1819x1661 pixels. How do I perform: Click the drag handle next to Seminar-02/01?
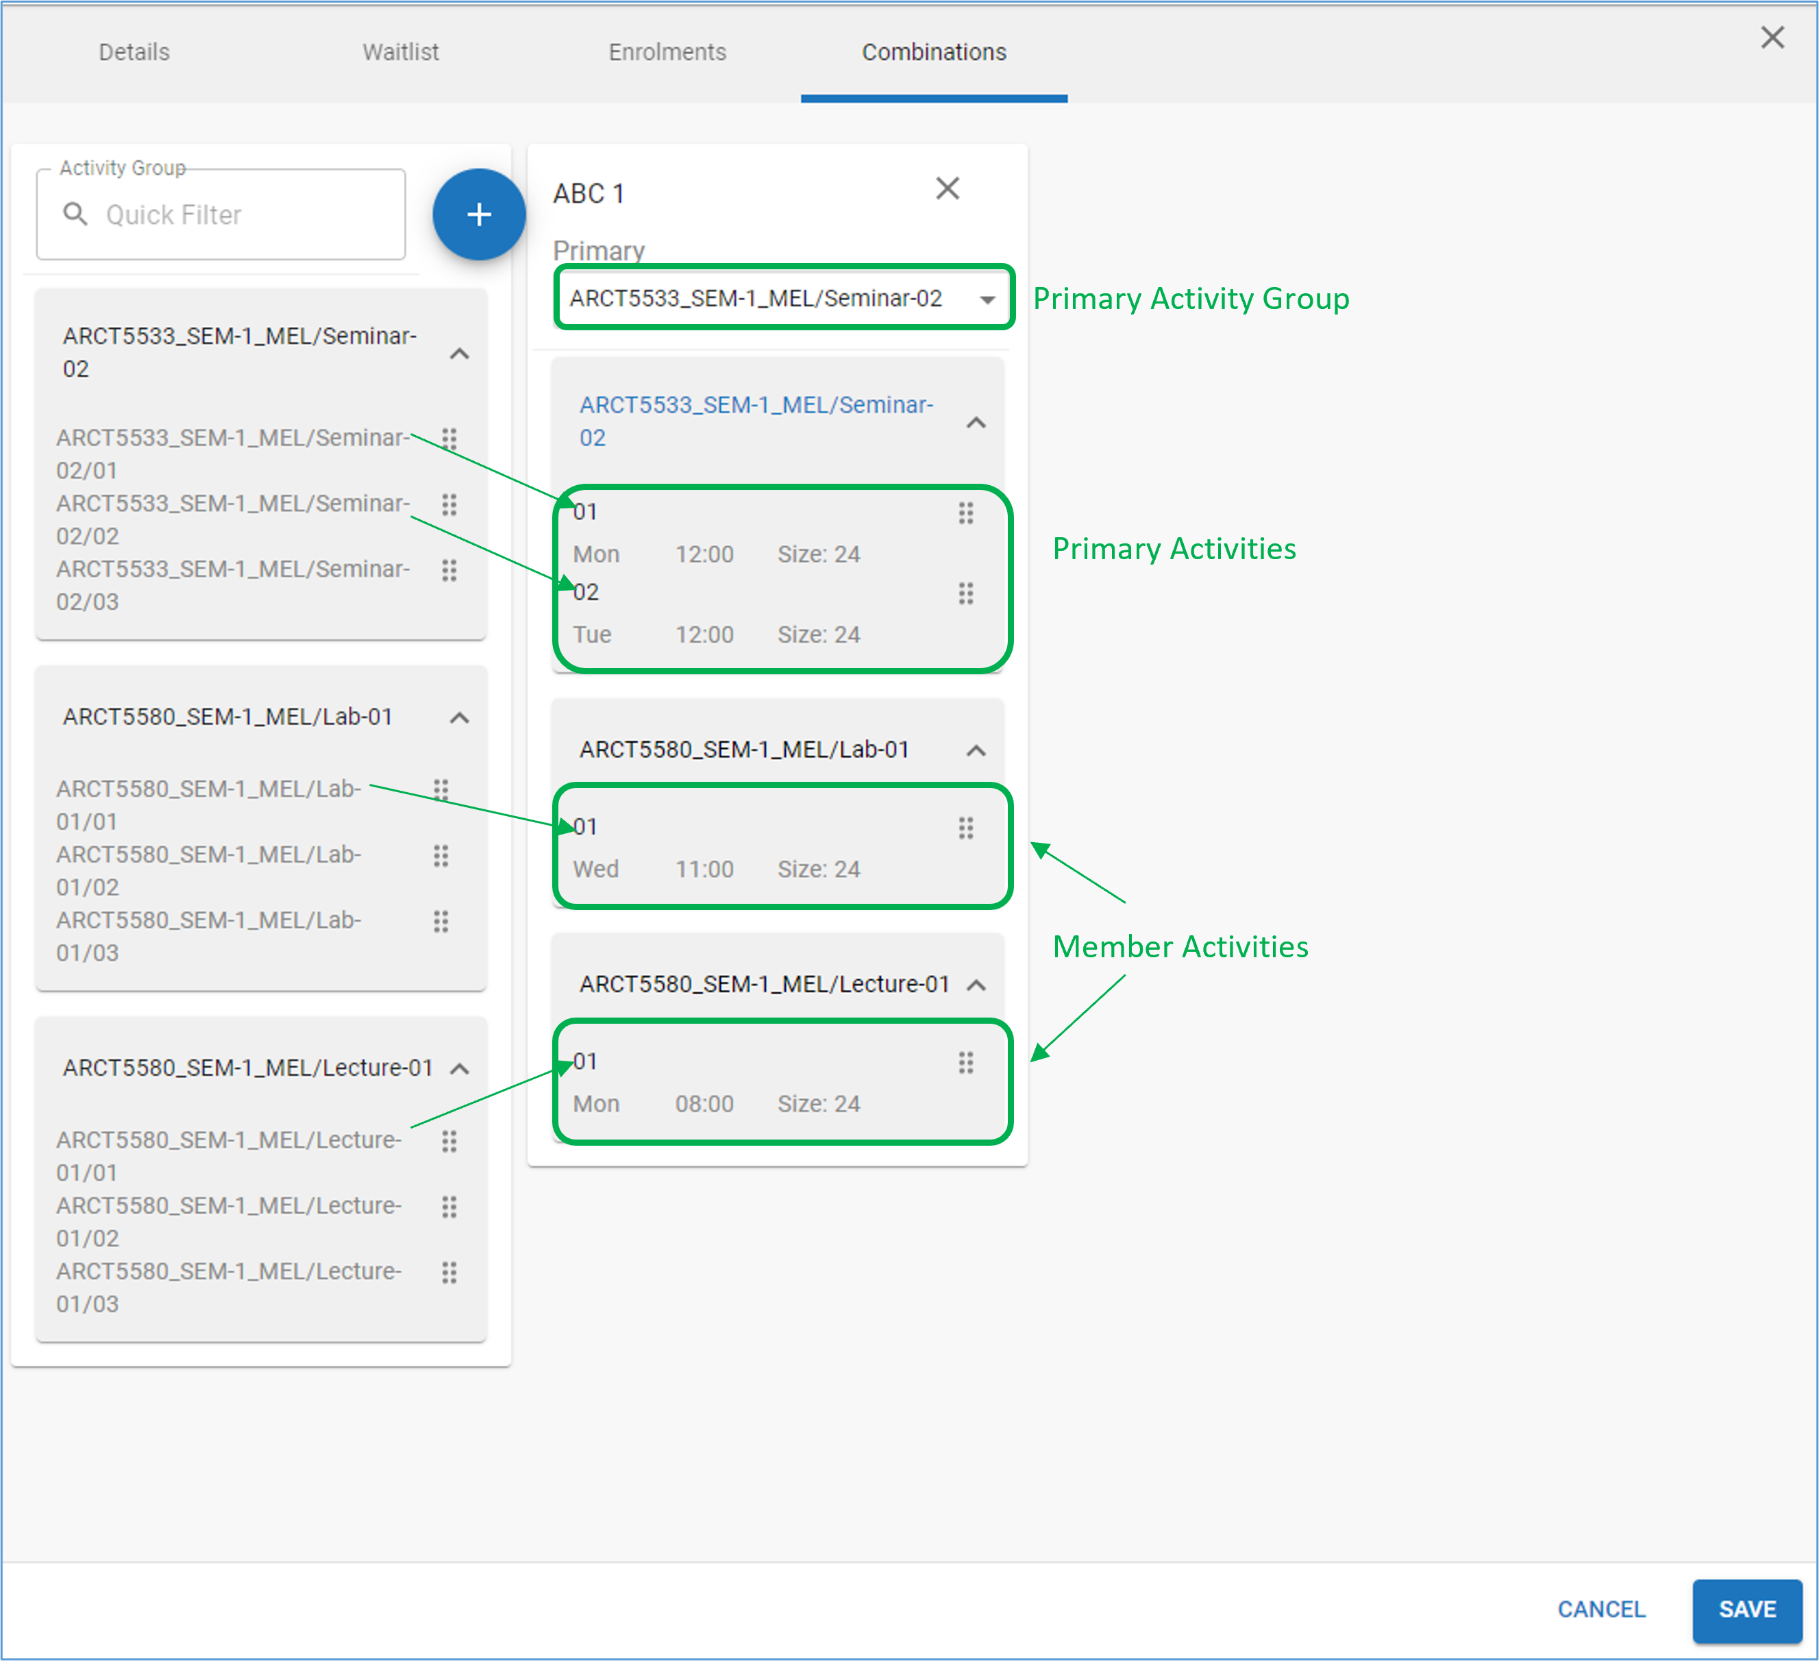pyautogui.click(x=450, y=439)
